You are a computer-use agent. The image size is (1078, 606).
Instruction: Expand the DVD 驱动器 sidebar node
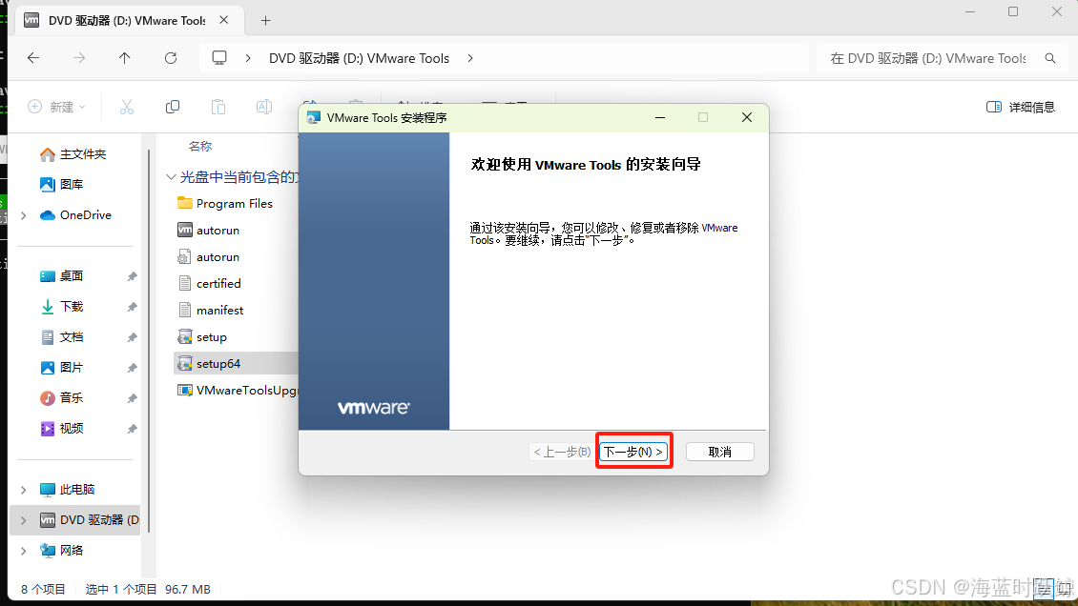[x=24, y=520]
